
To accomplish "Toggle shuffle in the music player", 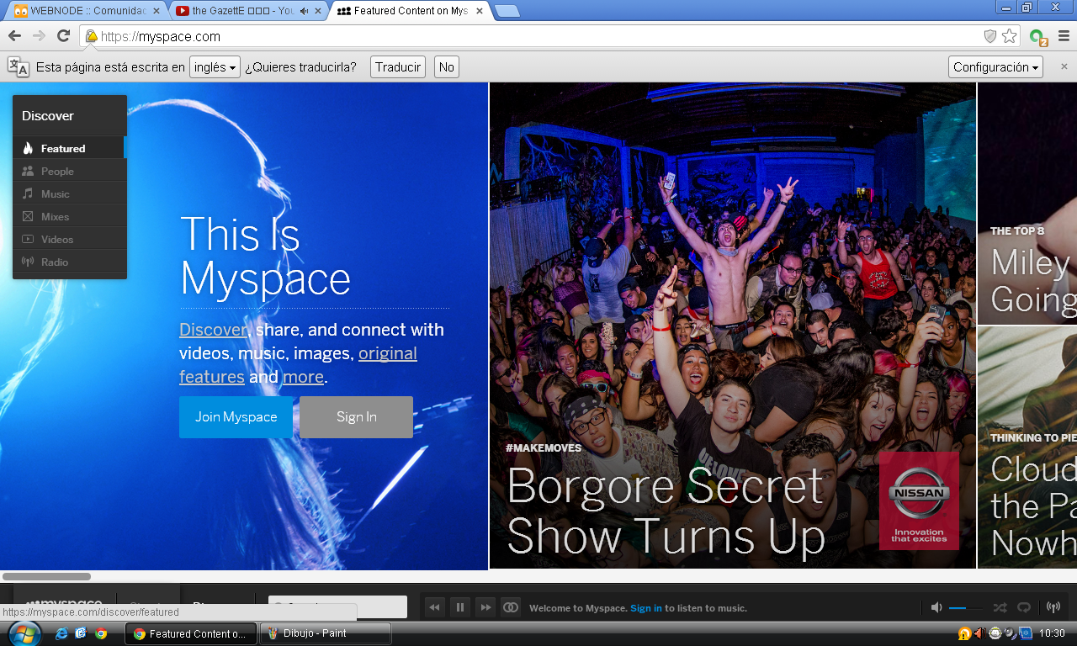I will pyautogui.click(x=1000, y=607).
